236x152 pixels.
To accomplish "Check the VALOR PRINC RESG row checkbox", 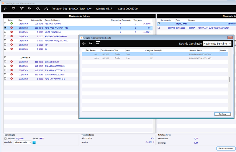I will 5,32.
